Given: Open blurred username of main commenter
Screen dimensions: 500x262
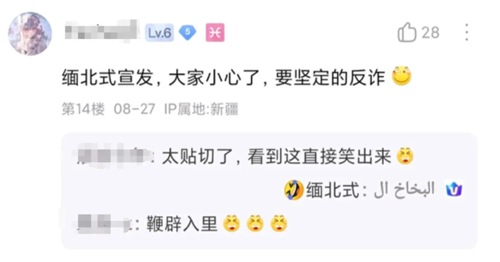Looking at the screenshot, I should click(101, 31).
